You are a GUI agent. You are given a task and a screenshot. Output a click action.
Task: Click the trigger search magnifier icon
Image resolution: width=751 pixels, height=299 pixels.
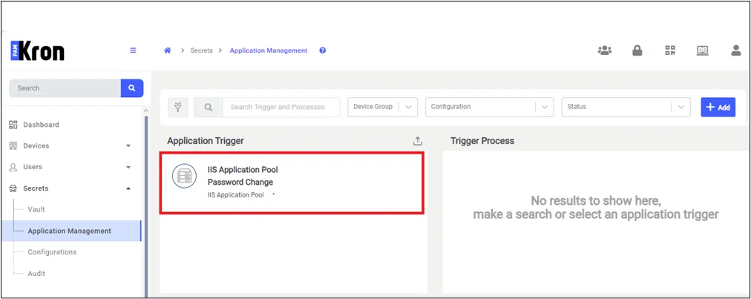click(209, 108)
